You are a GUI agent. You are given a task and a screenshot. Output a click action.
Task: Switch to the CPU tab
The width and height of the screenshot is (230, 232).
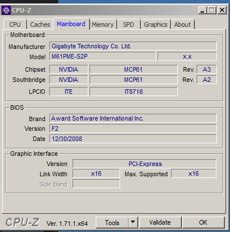15,24
